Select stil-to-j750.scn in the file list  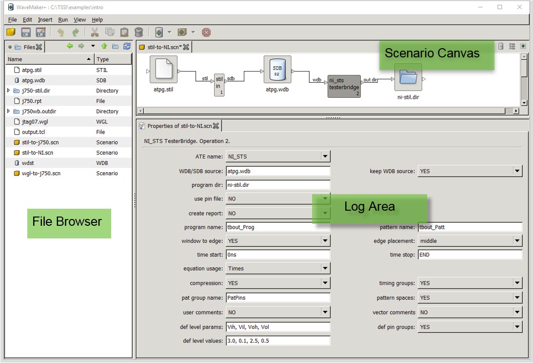click(x=69, y=142)
